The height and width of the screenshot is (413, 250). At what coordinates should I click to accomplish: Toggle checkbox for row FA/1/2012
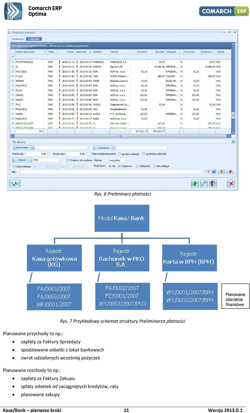13,71
